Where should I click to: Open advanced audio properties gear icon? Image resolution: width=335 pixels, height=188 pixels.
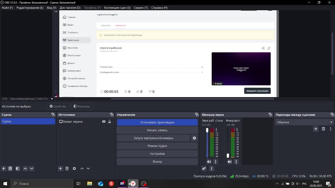click(204, 169)
